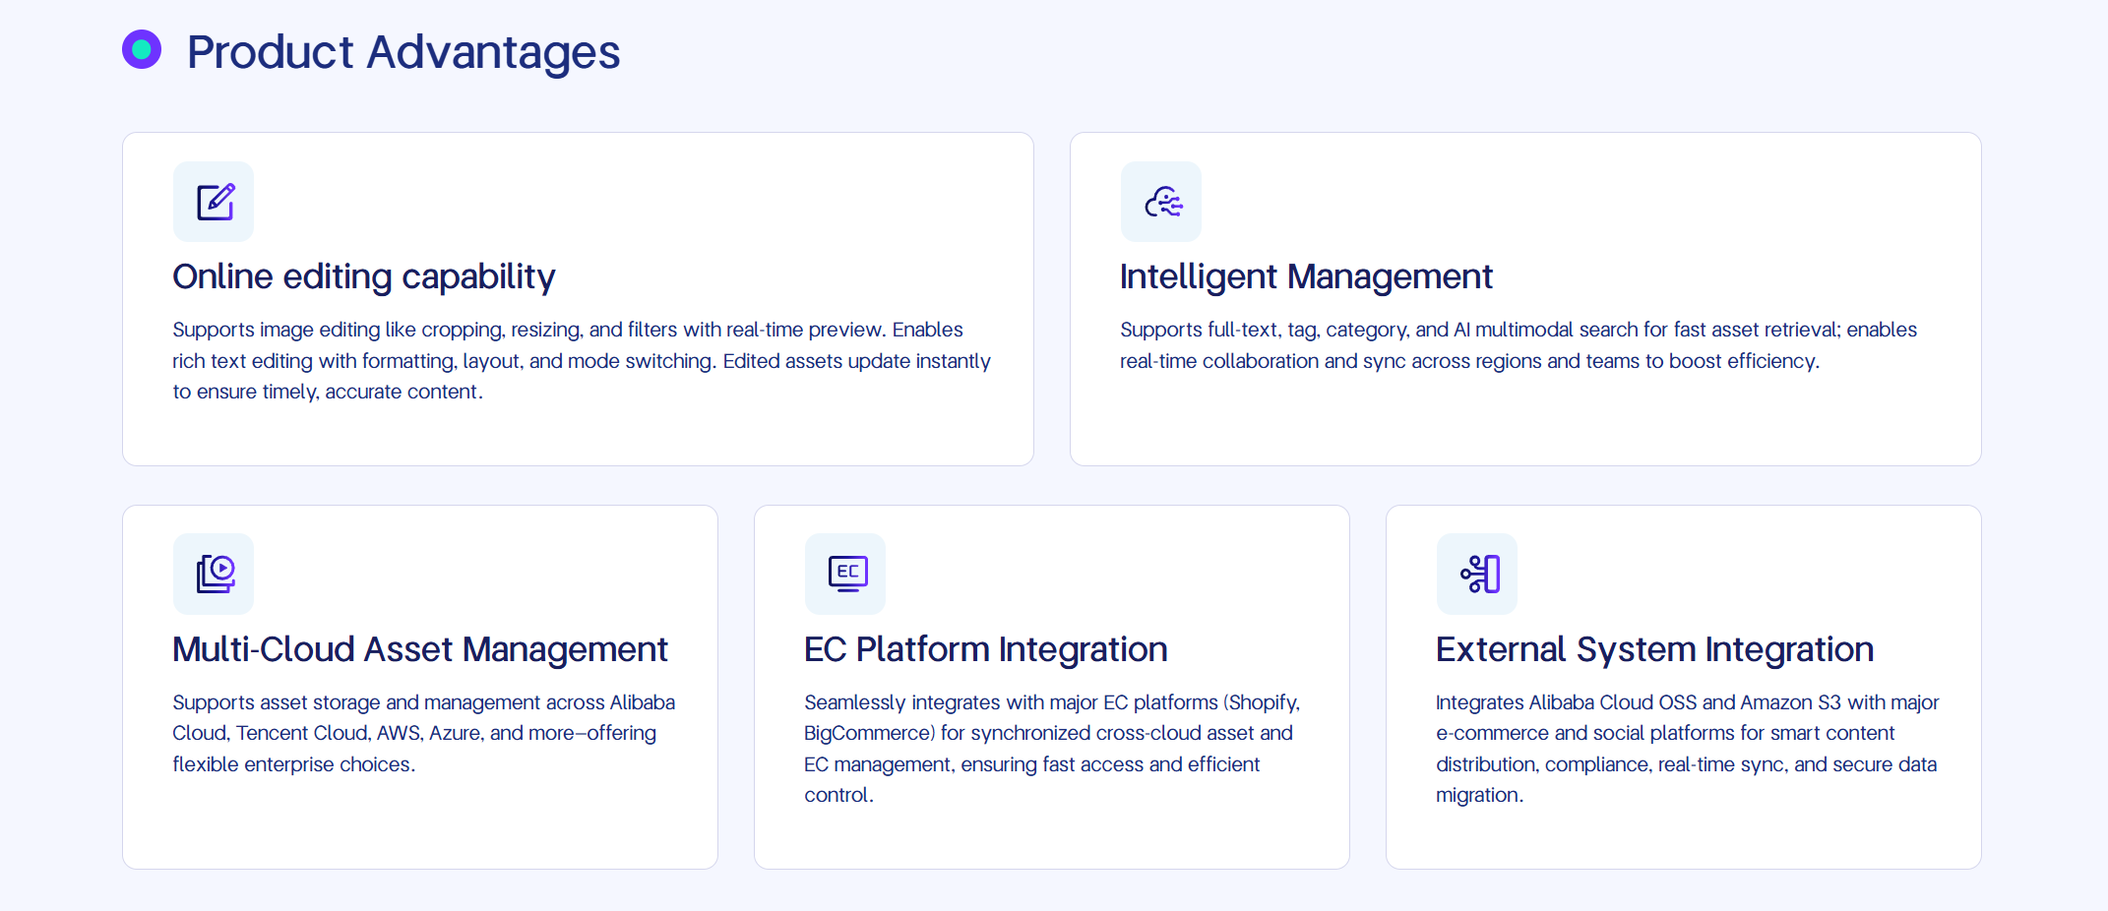Open the Online editing capability card
This screenshot has height=911, width=2108.
tap(578, 298)
